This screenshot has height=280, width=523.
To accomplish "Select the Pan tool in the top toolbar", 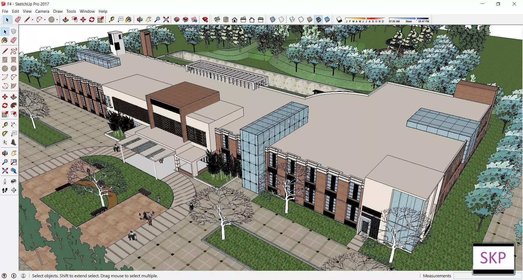I will point(148,20).
